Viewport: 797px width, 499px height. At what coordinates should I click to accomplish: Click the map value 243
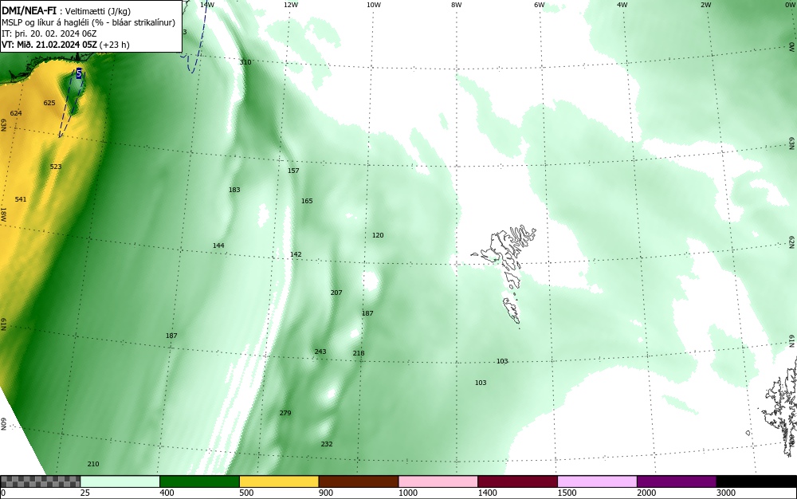pos(320,352)
